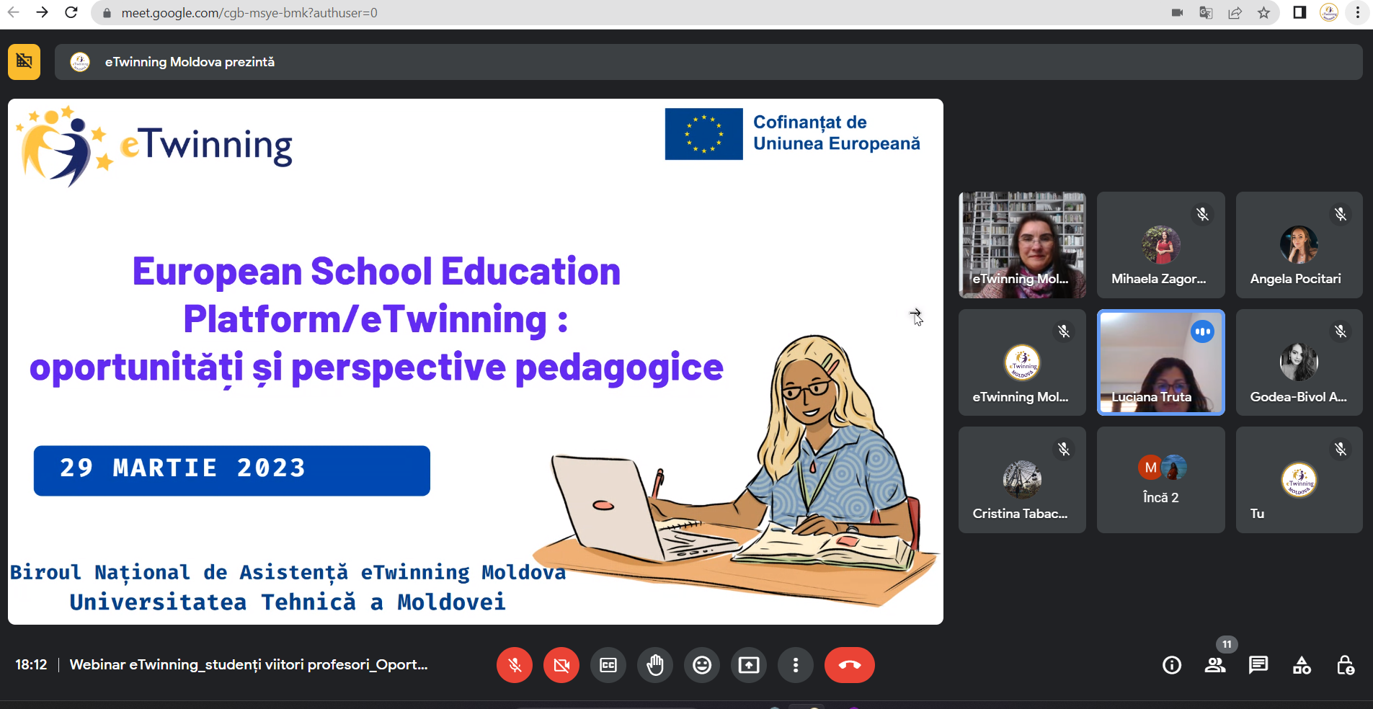Select the eTwinning Mol... video tile with bookshelf
This screenshot has height=709, width=1373.
click(x=1022, y=245)
